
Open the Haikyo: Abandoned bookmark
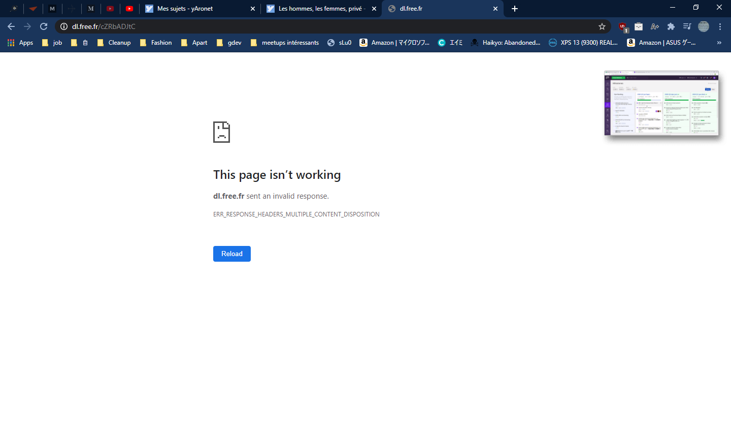coord(506,43)
